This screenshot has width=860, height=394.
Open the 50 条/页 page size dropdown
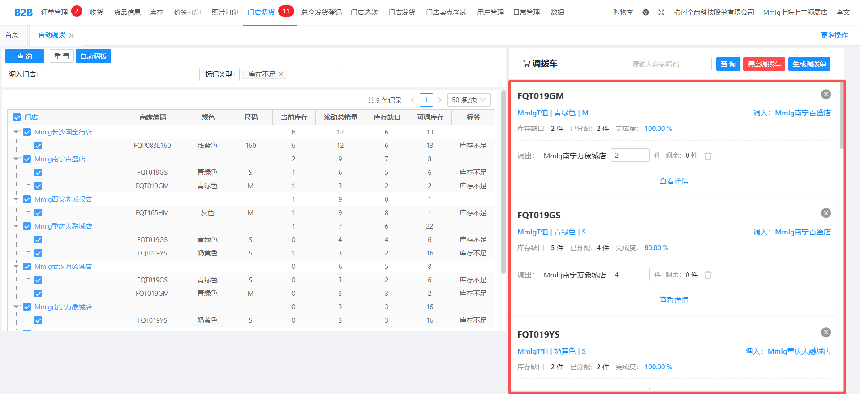coord(469,100)
